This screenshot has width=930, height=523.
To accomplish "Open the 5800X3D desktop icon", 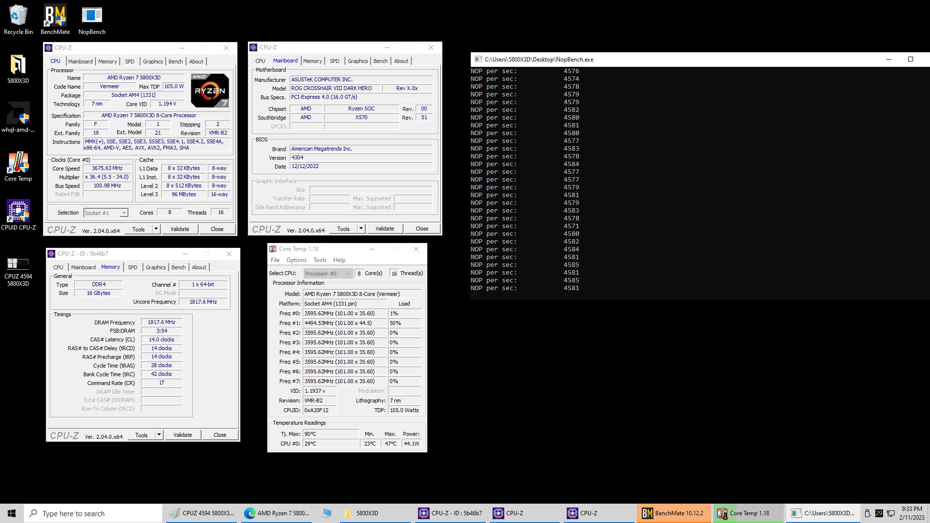I will (x=18, y=69).
